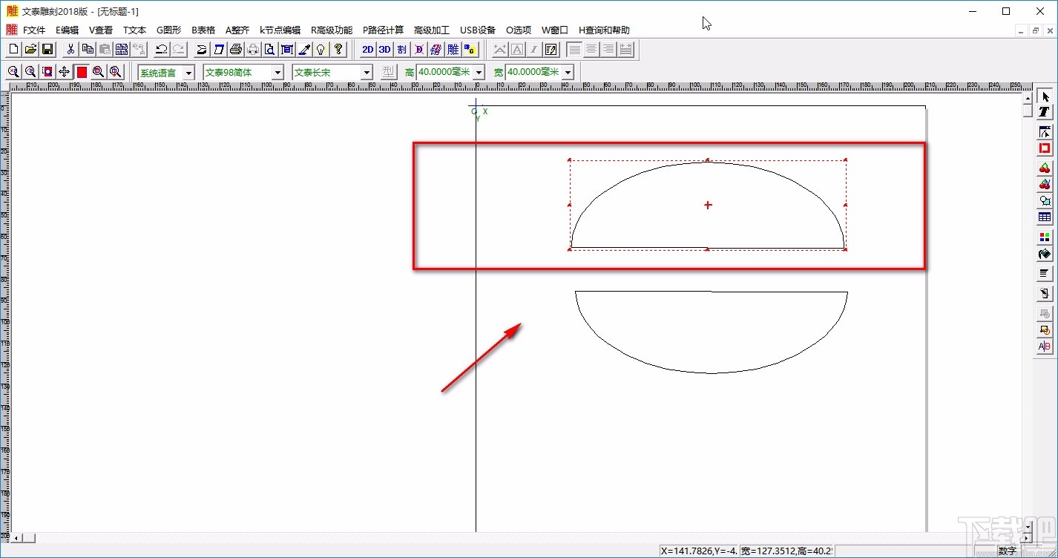
Task: Click the printer icon to print
Action: coord(236,50)
